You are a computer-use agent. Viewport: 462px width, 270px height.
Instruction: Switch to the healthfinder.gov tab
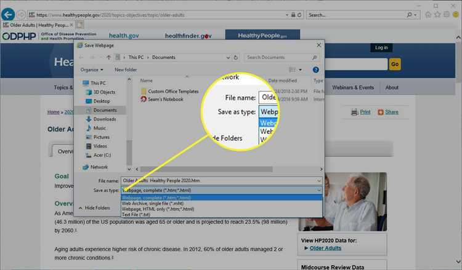click(x=188, y=36)
